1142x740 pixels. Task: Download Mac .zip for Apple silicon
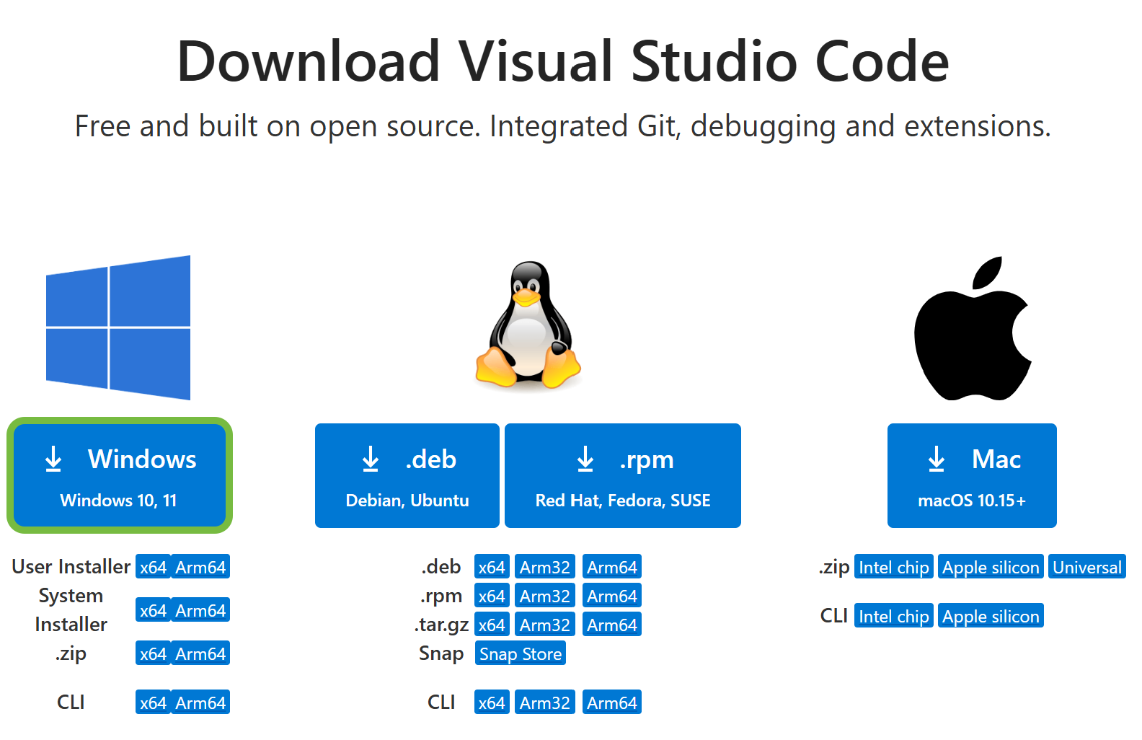coord(991,567)
